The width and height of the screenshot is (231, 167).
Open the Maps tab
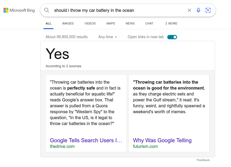click(111, 23)
